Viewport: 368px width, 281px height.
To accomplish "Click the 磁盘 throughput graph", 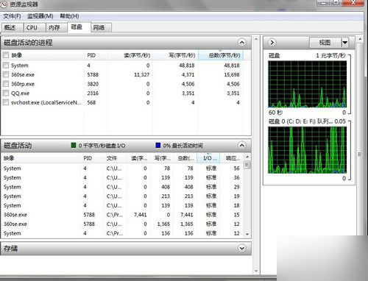I will point(308,84).
